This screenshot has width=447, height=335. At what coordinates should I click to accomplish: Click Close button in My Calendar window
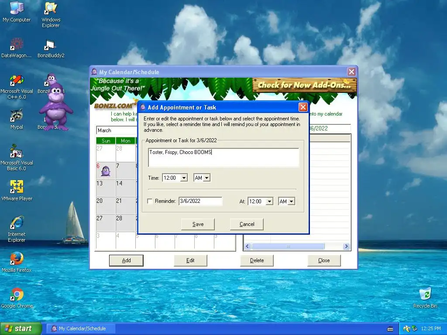[x=324, y=260]
